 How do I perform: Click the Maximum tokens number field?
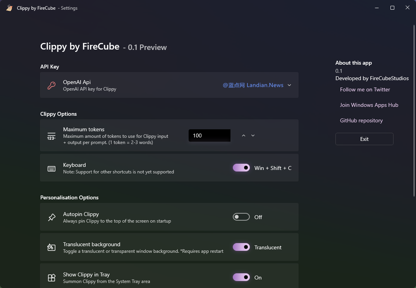[209, 135]
